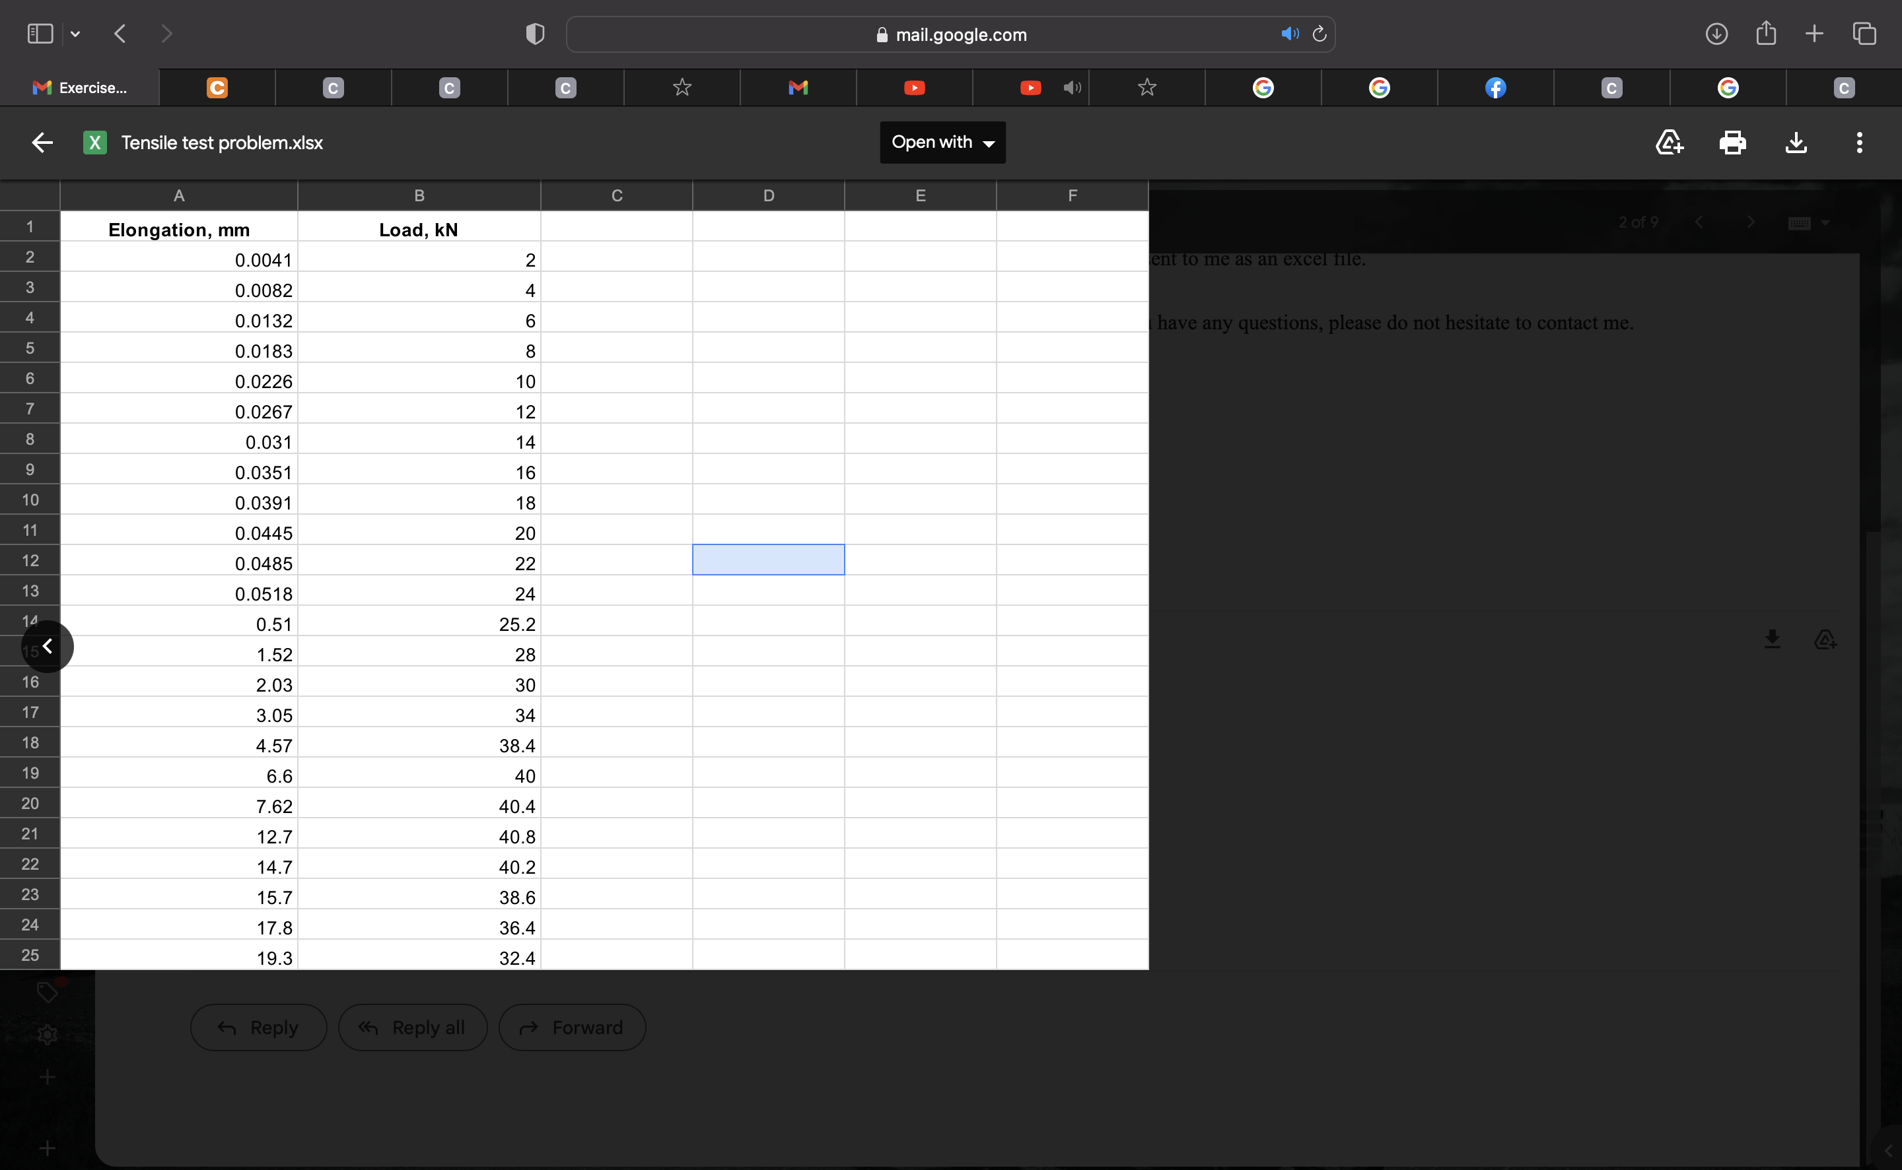Image resolution: width=1902 pixels, height=1170 pixels.
Task: Open the sidebar chevron menu
Action: tap(75, 33)
